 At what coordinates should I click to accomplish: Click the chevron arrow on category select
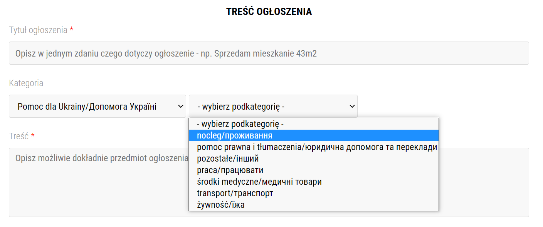pyautogui.click(x=180, y=106)
